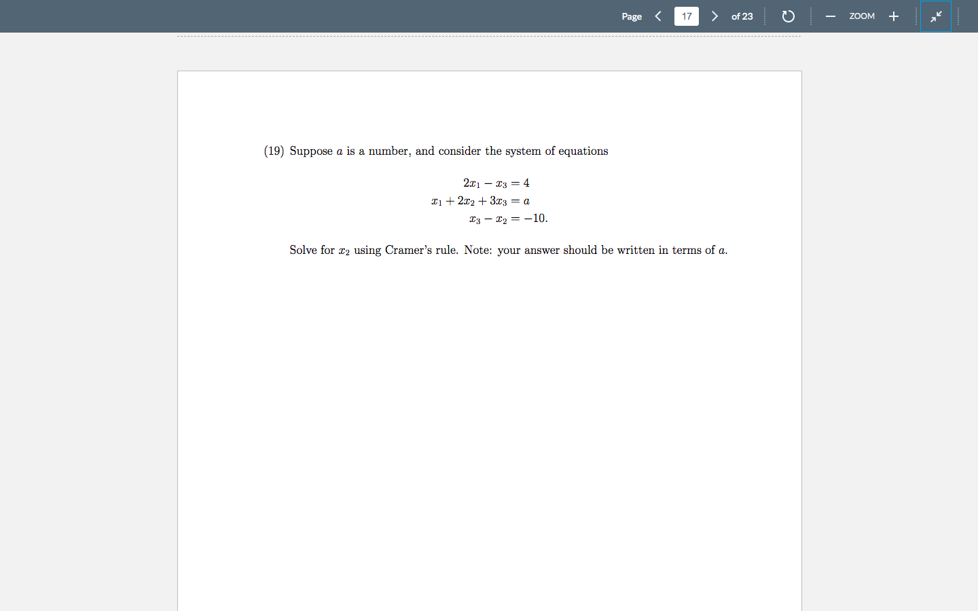978x611 pixels.
Task: Rotate the document with the circular arrow
Action: point(788,16)
